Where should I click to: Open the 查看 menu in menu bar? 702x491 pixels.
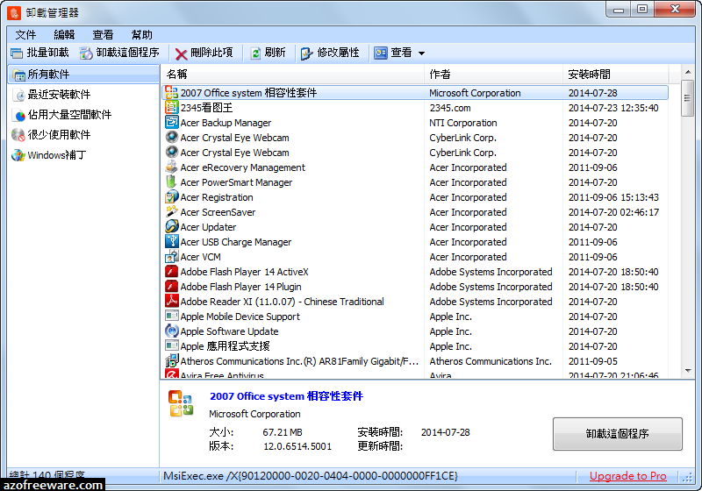coord(103,35)
